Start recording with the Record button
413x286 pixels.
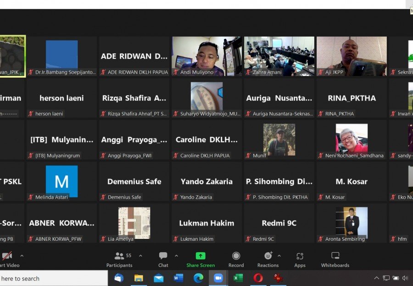236,259
